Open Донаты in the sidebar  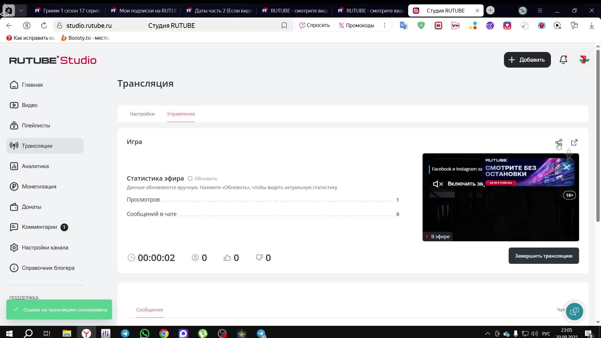(31, 207)
